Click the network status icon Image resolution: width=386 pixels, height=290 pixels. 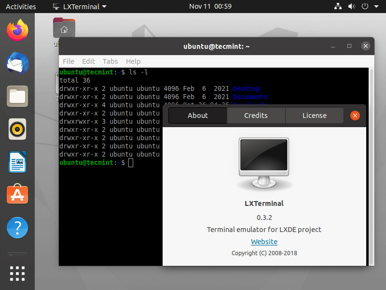pyautogui.click(x=338, y=6)
